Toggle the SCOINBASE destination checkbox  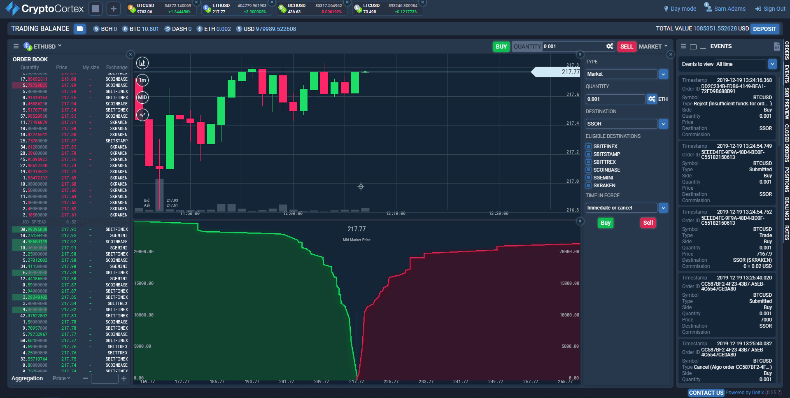[589, 170]
